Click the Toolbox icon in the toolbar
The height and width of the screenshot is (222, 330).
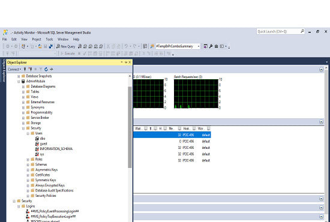tap(216, 46)
